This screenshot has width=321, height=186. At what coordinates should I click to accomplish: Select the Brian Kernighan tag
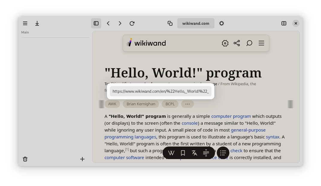pos(141,104)
